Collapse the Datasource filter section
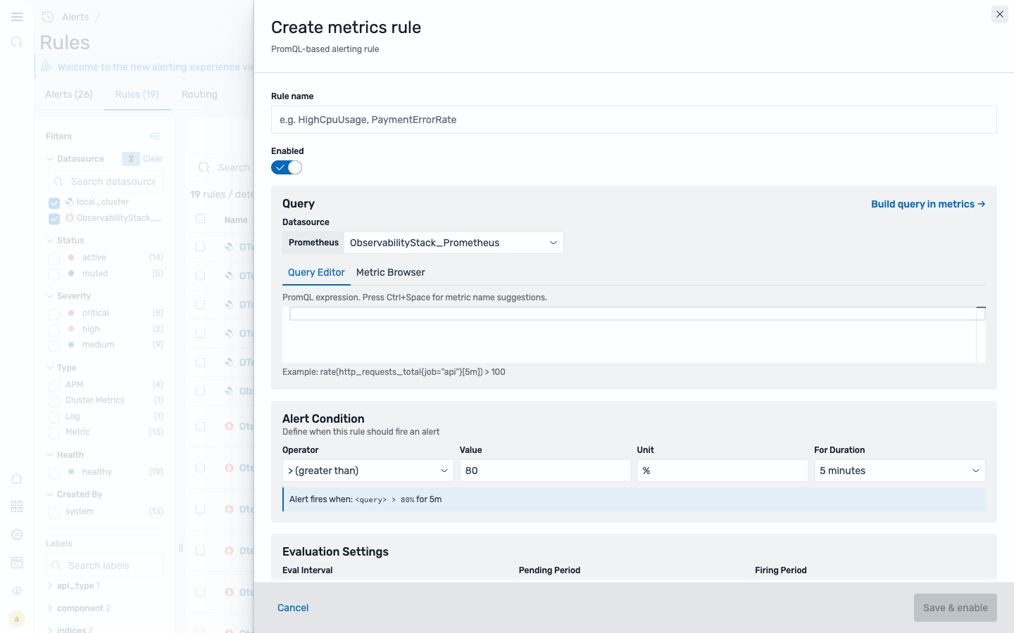This screenshot has width=1014, height=633. [x=50, y=159]
